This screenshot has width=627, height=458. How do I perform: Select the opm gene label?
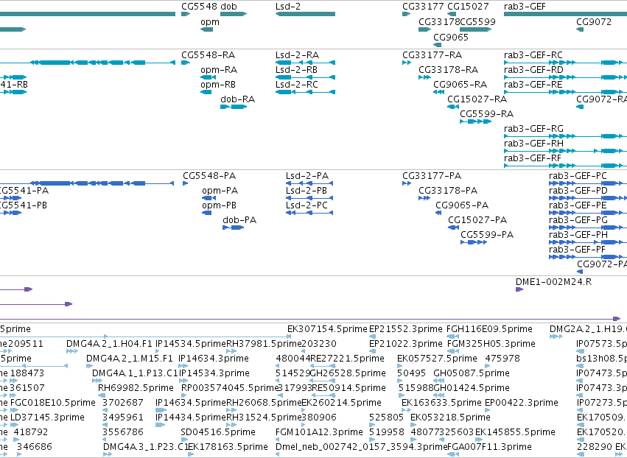point(210,21)
